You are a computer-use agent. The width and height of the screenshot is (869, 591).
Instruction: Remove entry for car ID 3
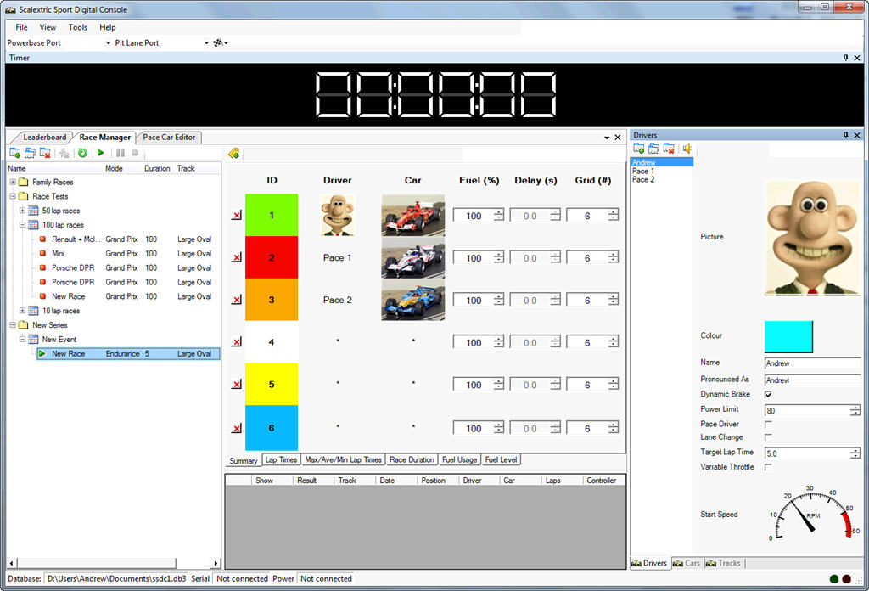[x=237, y=300]
